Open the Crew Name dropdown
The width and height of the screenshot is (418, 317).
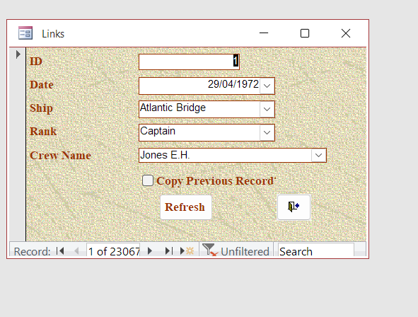coord(318,156)
